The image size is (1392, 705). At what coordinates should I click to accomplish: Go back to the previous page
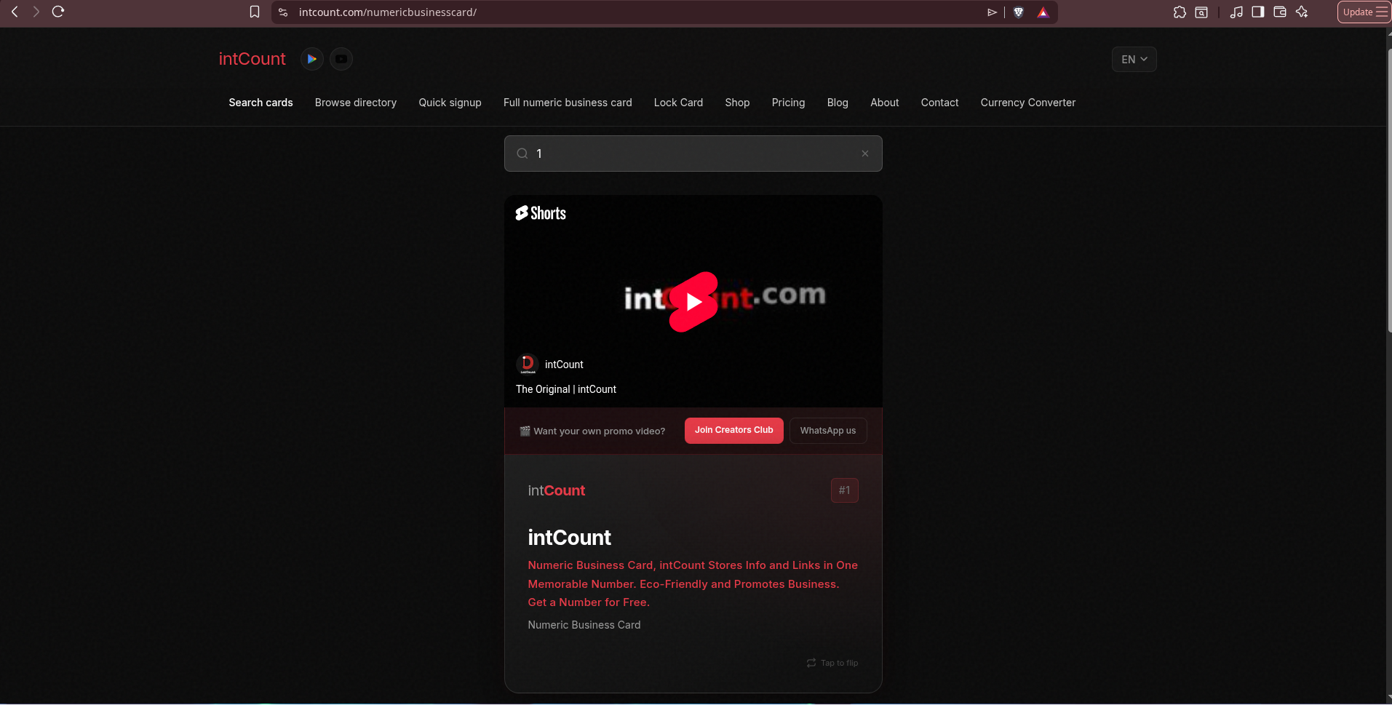click(15, 12)
